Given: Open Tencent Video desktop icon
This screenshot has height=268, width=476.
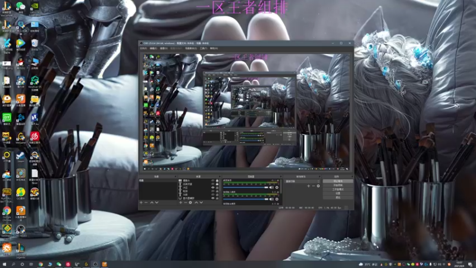Looking at the screenshot, I should 21,45.
